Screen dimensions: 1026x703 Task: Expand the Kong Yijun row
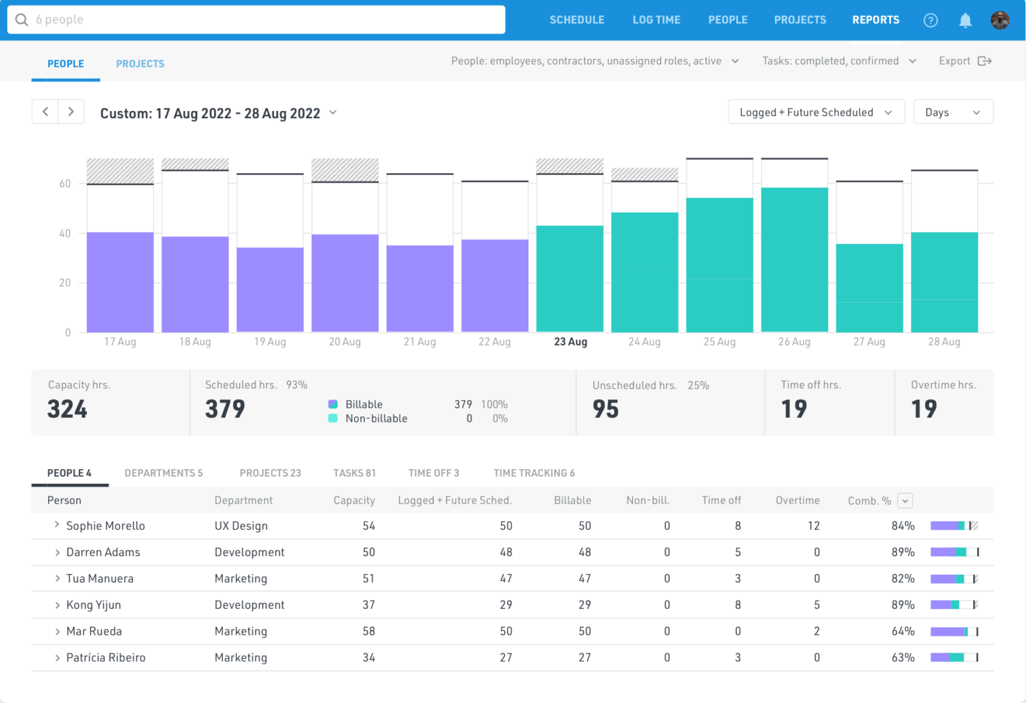tap(57, 605)
